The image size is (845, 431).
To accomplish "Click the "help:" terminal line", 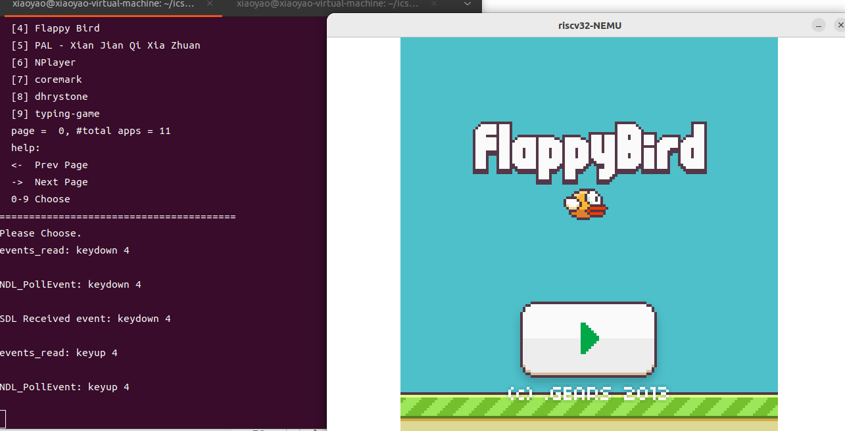I will (26, 148).
